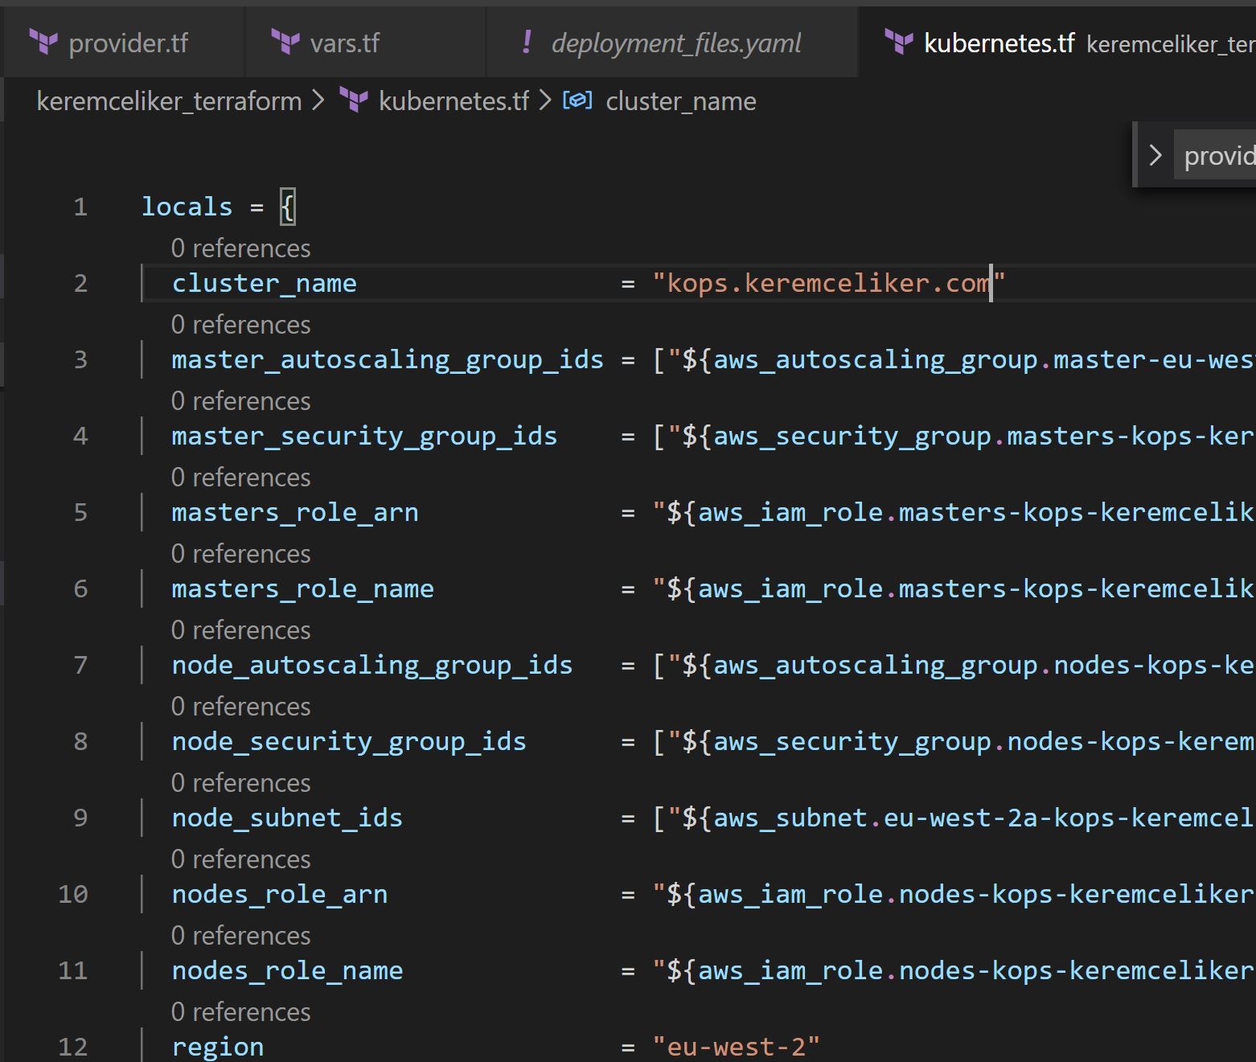Click the breadcrumb chevron after keremceliker_terraform
Image resolution: width=1256 pixels, height=1062 pixels.
(318, 101)
